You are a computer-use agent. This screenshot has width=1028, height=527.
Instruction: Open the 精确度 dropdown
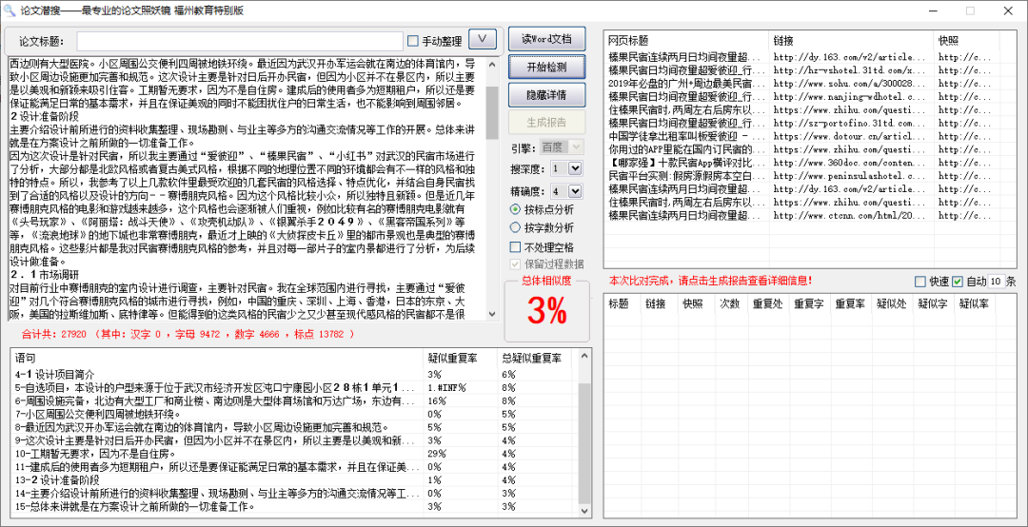click(x=566, y=191)
